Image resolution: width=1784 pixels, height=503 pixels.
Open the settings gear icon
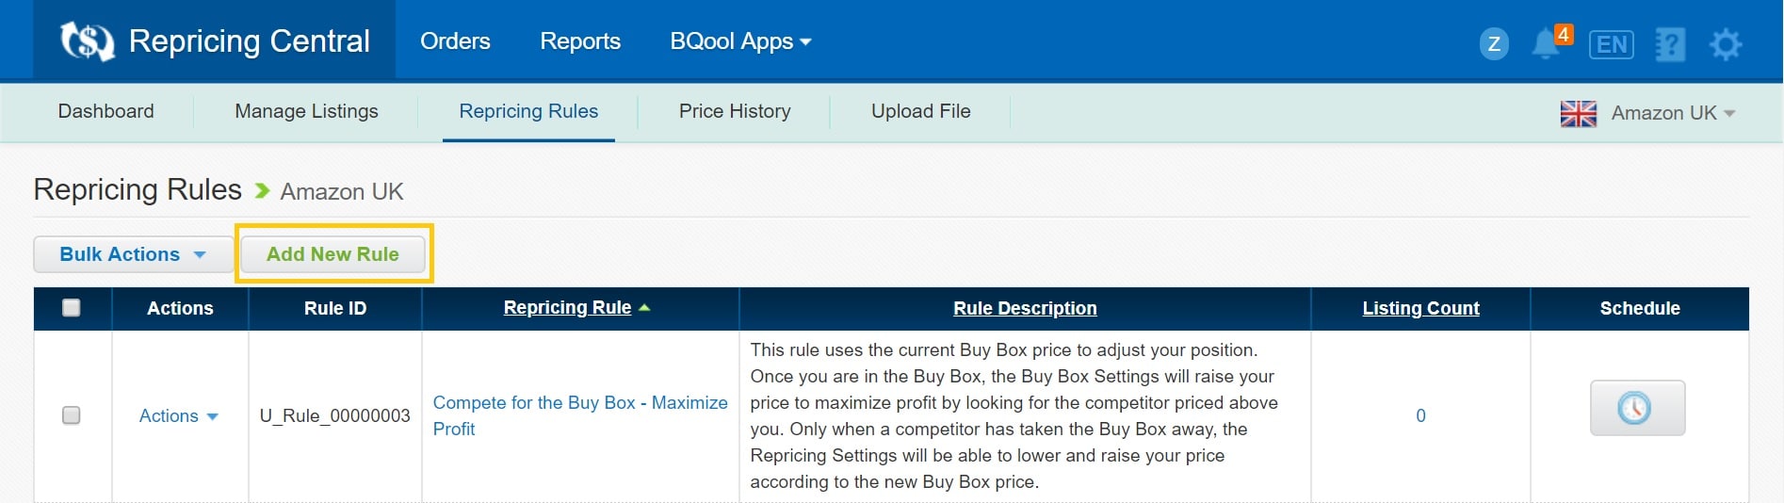(x=1726, y=44)
